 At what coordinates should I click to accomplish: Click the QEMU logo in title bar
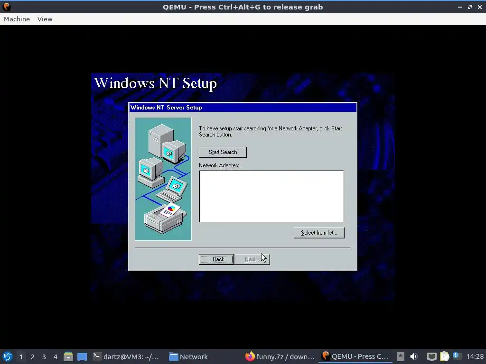pyautogui.click(x=7, y=7)
